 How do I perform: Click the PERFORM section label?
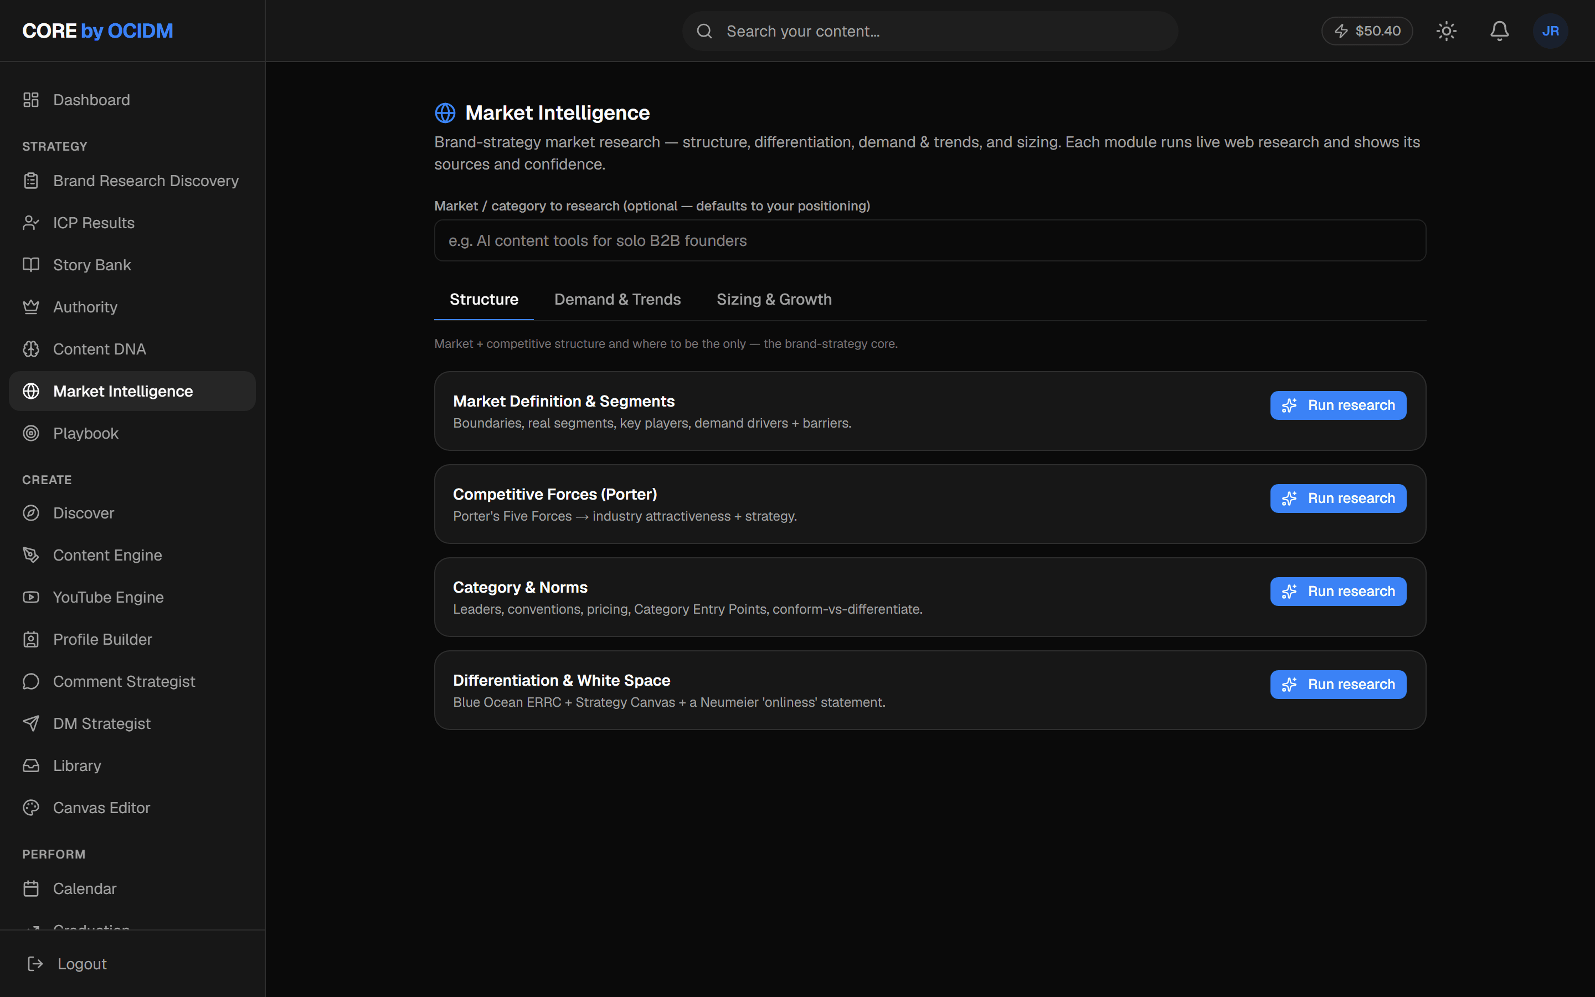[x=54, y=855]
